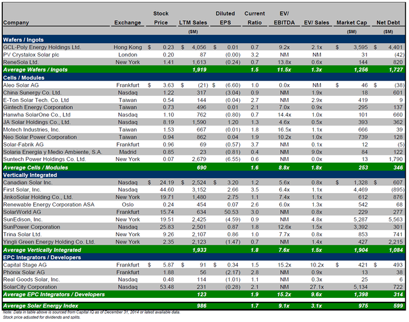Select the Company column header

tap(16, 23)
